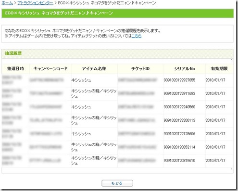
Task: Select the シリアルNo column header
Action: 185,69
